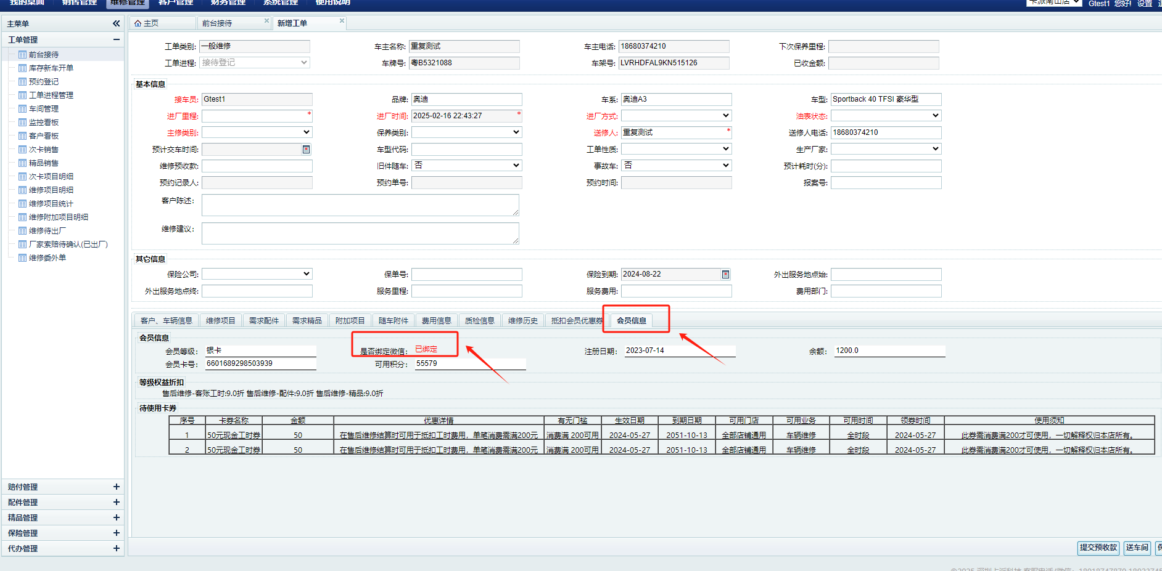
Task: Open the 保险公司 dropdown
Action: 257,274
